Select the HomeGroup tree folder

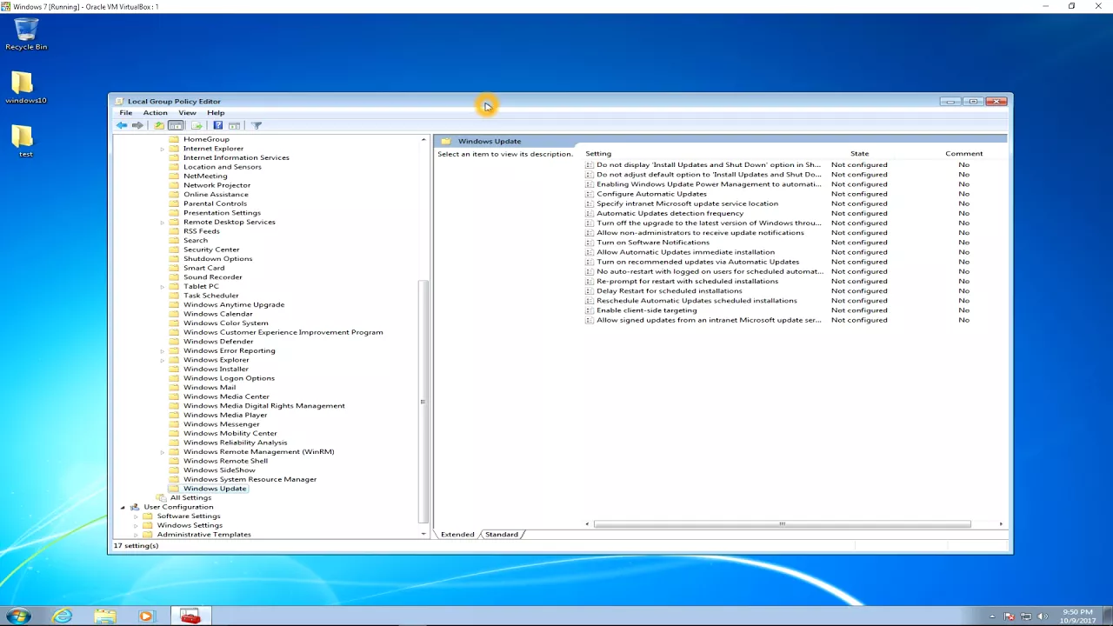(x=206, y=139)
